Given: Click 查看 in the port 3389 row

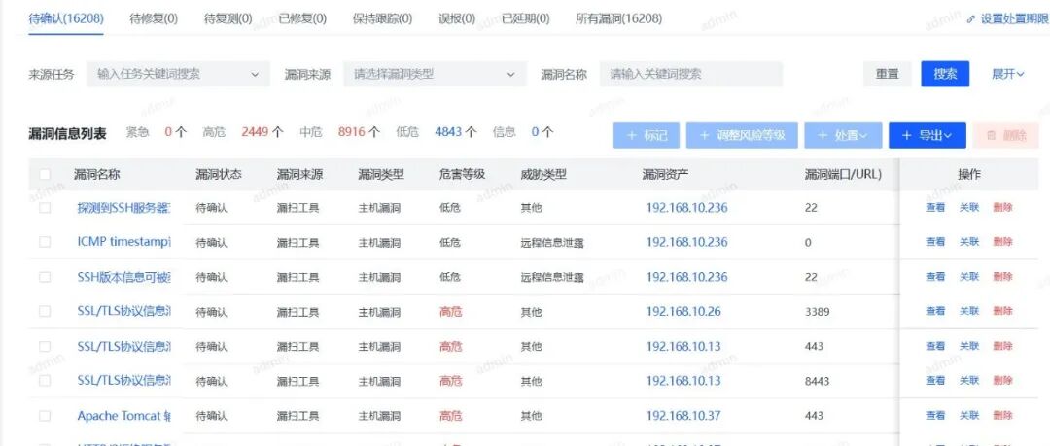Looking at the screenshot, I should (x=935, y=311).
